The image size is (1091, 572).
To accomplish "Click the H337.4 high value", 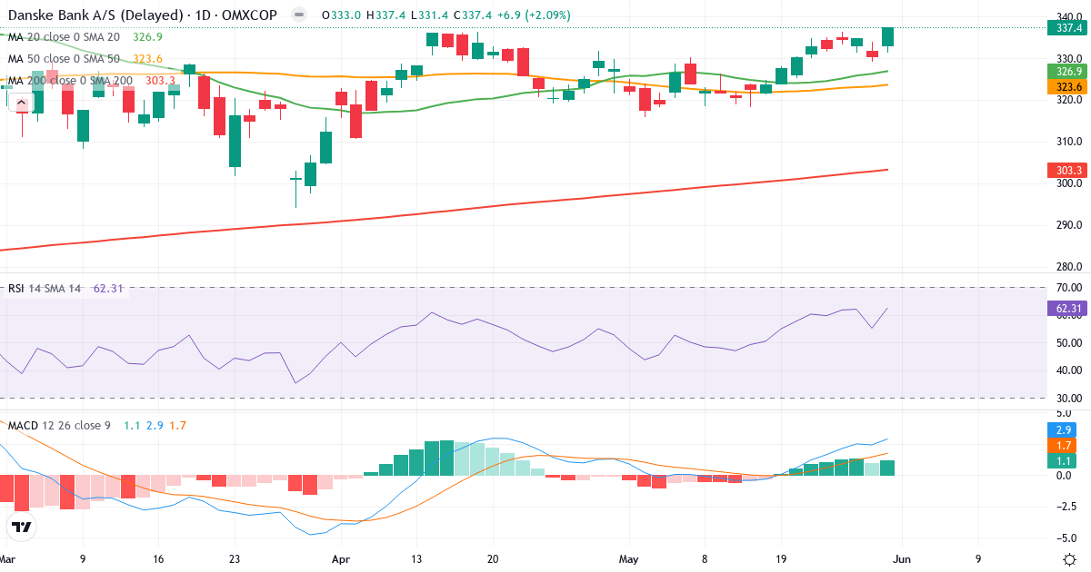I will (385, 15).
